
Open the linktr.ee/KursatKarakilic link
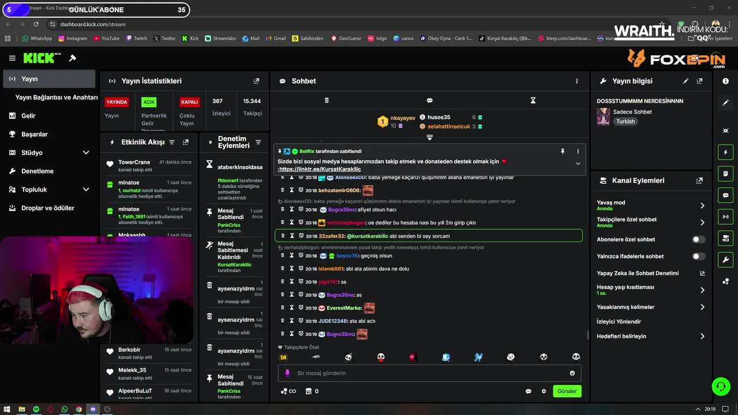(x=320, y=169)
